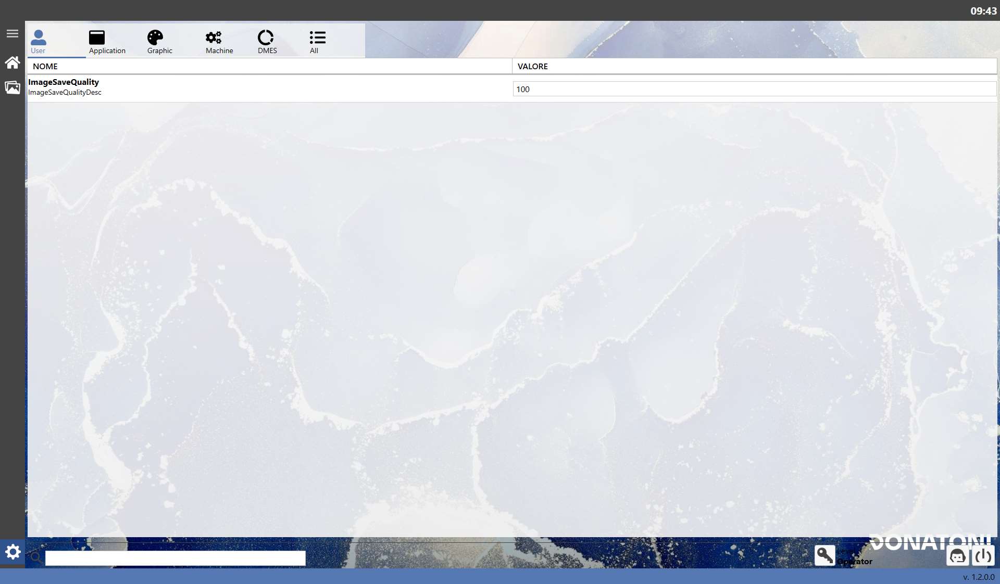Switch to the Graphic settings tab
This screenshot has height=584, width=1000.
coord(159,42)
